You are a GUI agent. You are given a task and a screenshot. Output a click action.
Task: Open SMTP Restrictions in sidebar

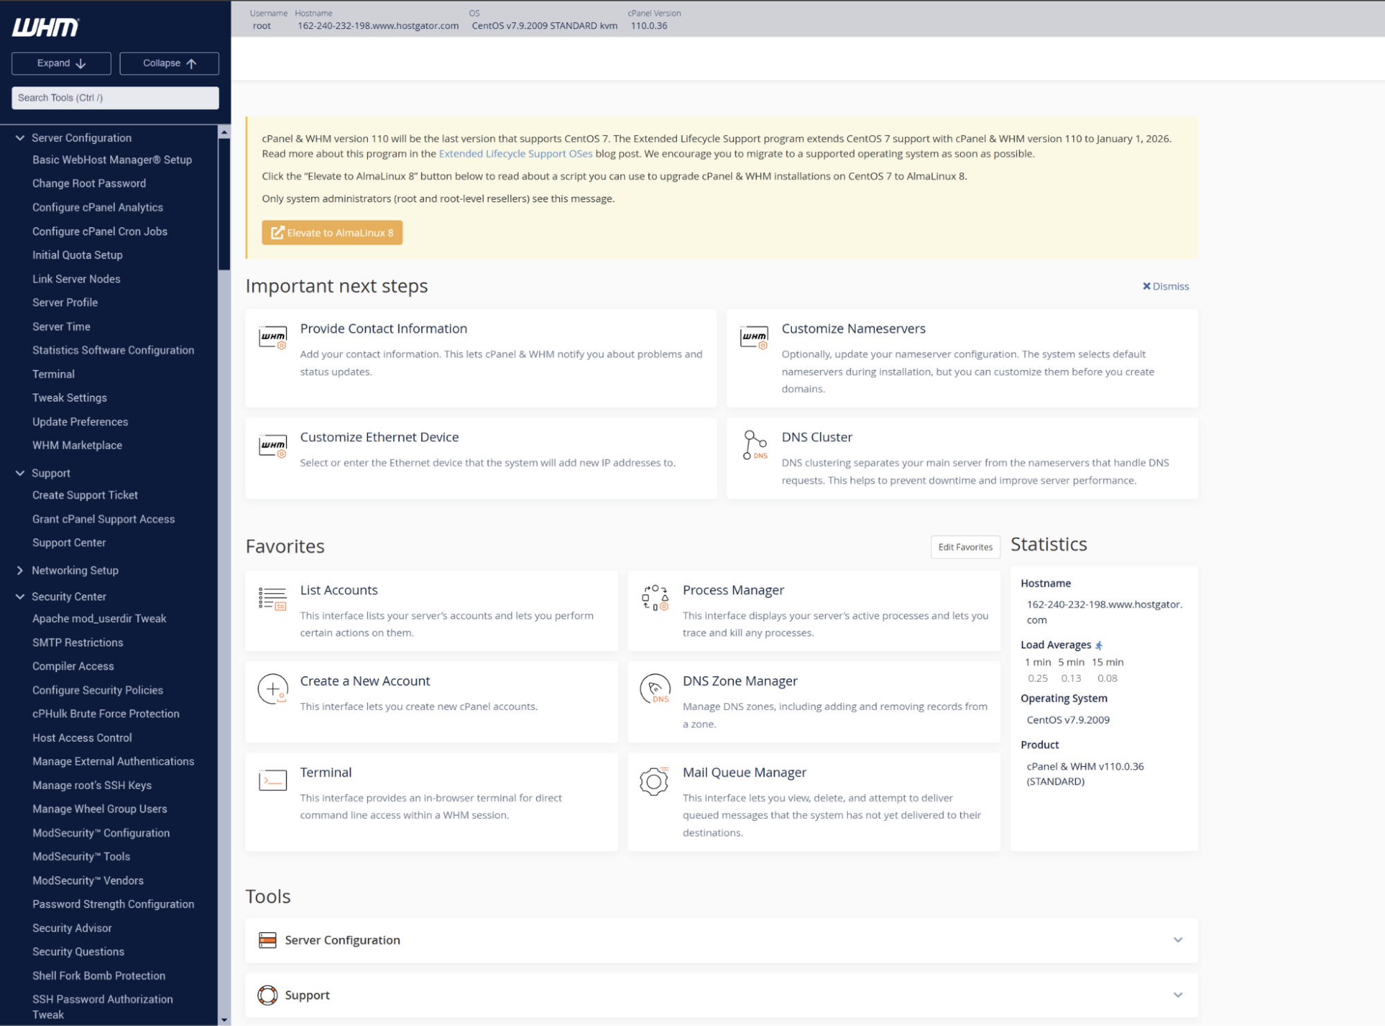coord(78,642)
